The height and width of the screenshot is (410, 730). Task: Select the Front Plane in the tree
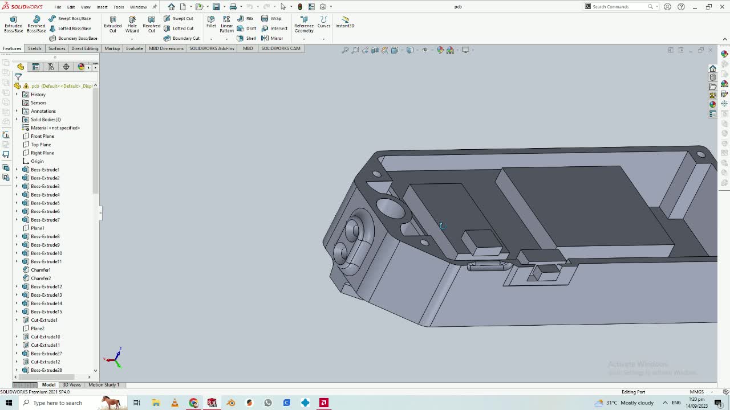[x=42, y=136]
